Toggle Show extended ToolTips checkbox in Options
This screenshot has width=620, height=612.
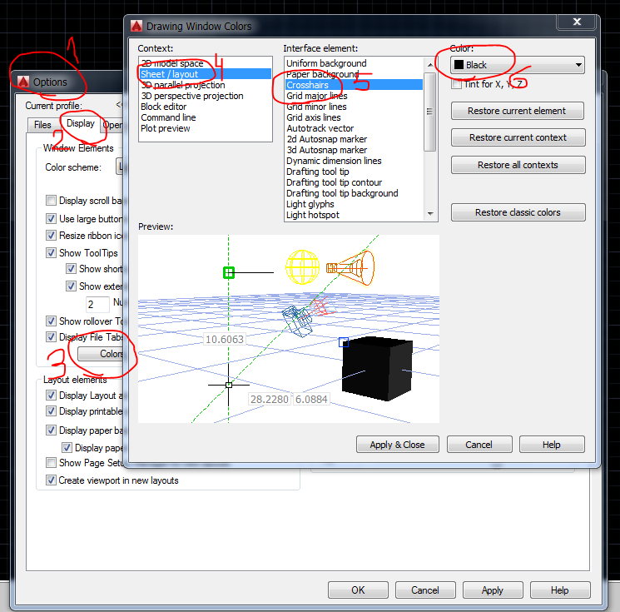(71, 286)
